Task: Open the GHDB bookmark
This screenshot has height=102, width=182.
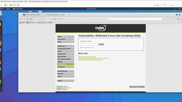Action: tap(49, 22)
